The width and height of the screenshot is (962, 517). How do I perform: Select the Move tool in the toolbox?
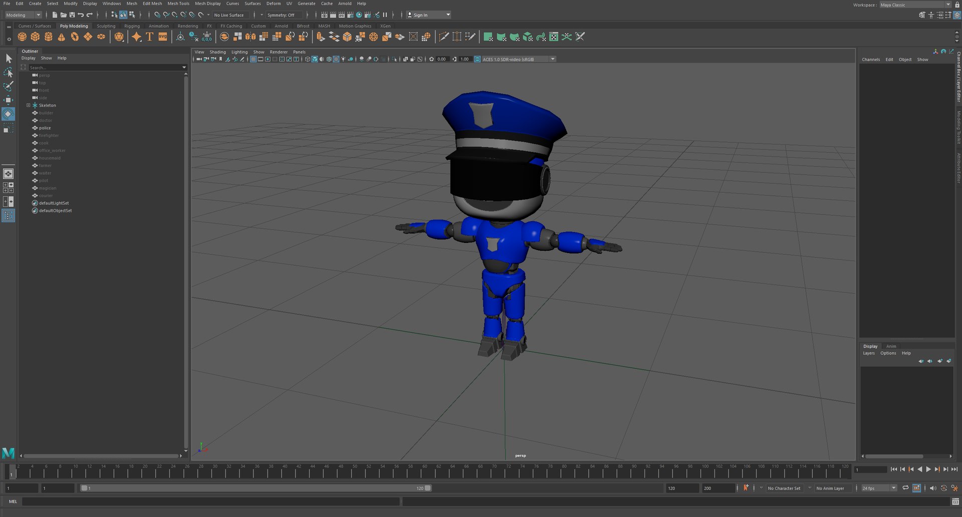coord(9,100)
